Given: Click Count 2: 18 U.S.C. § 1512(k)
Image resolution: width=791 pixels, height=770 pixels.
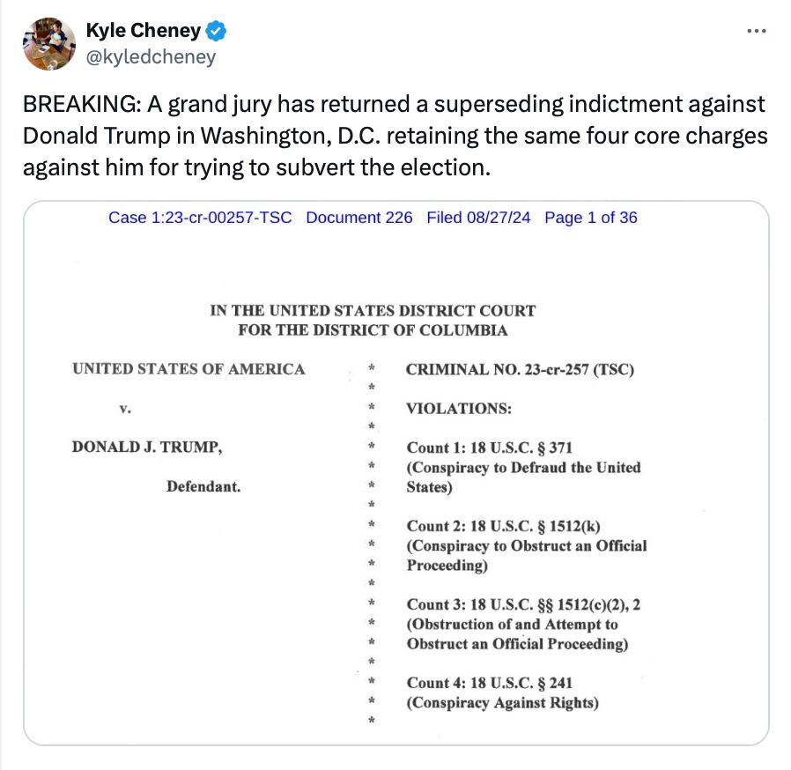Looking at the screenshot, I should click(503, 526).
